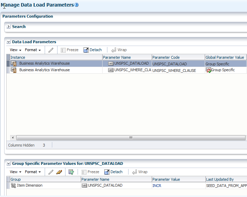This screenshot has width=247, height=197.
Task: Click parameter type icon beside UNSPSC_DATALOAD in upper table
Action: [111, 64]
